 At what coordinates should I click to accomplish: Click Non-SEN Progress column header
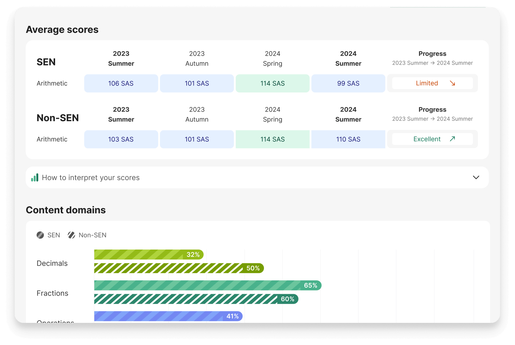[x=432, y=114]
